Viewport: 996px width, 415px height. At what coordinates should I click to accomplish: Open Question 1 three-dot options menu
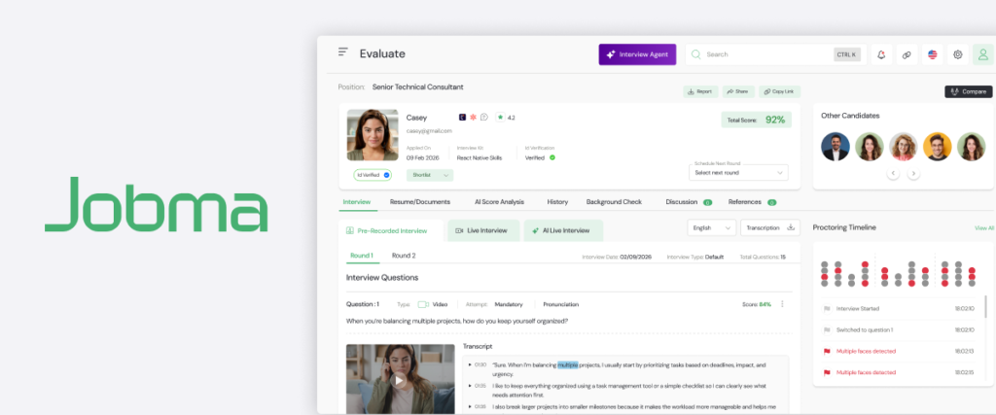[x=783, y=304]
